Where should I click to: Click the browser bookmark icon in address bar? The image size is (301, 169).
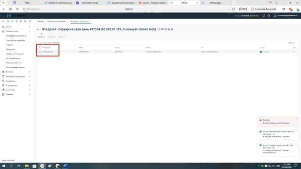pyautogui.click(x=234, y=9)
